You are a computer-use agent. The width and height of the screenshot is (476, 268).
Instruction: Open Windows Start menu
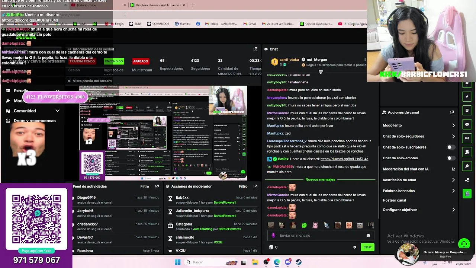click(x=177, y=262)
